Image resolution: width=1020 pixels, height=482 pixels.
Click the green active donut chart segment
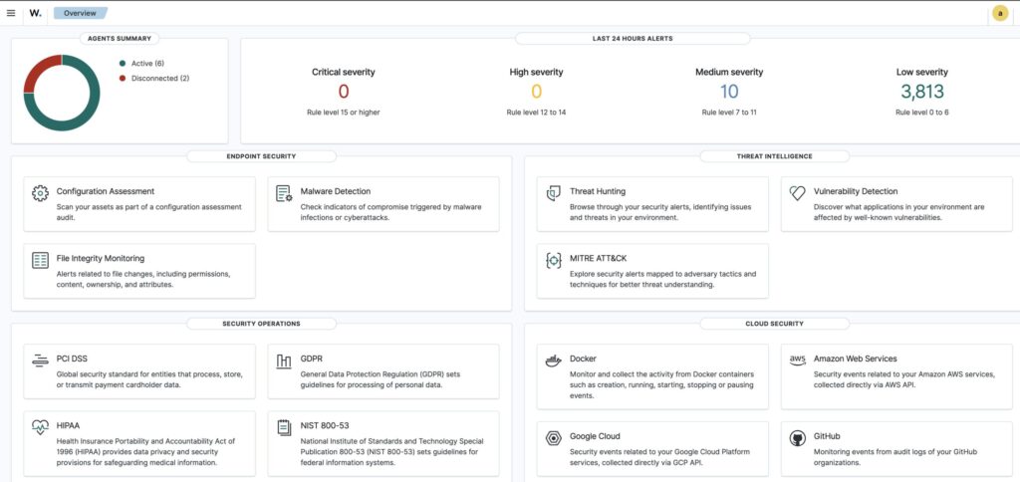pos(88,118)
